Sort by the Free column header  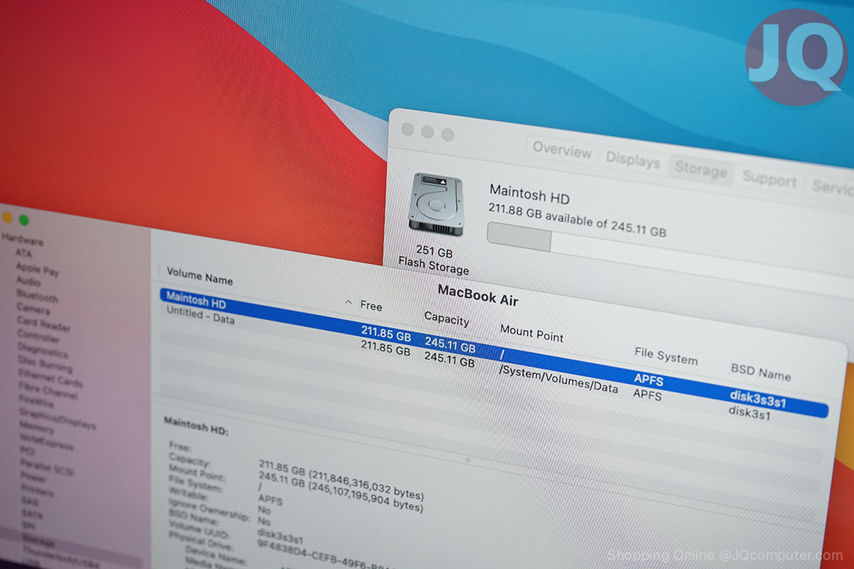371,306
